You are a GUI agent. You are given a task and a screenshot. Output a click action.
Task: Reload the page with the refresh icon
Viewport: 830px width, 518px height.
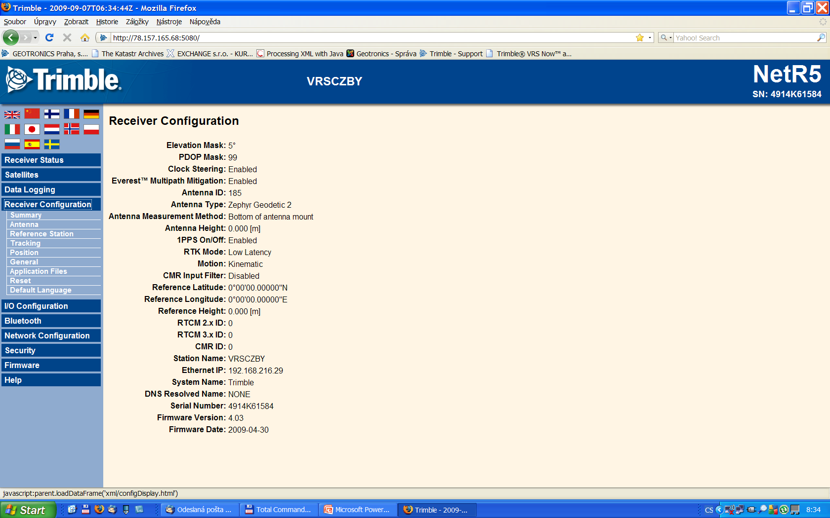coord(49,37)
